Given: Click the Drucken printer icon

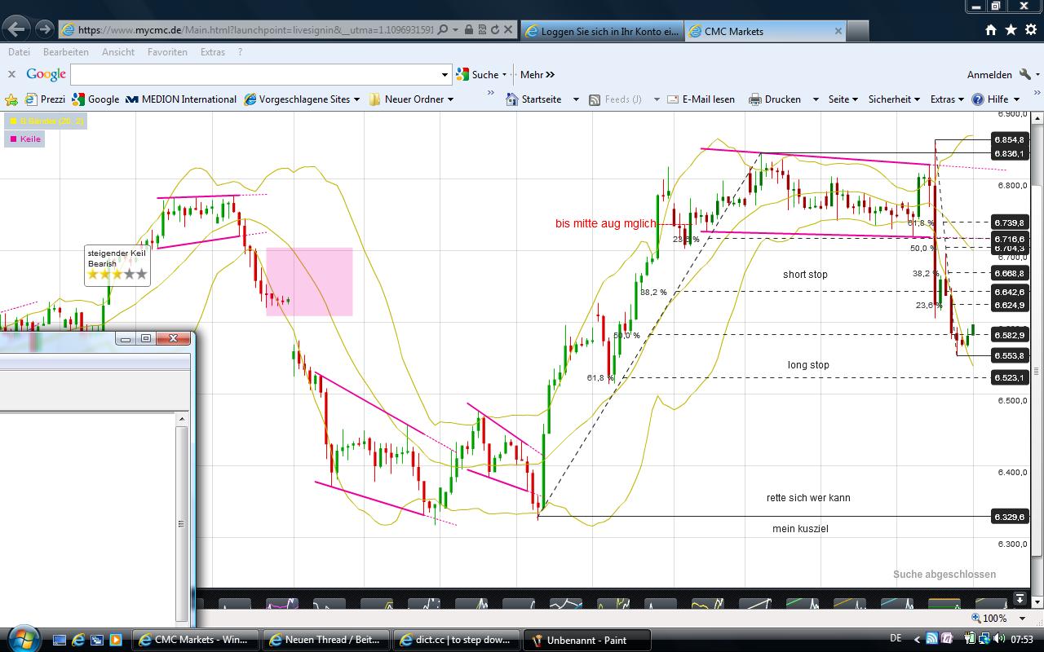Looking at the screenshot, I should point(755,99).
